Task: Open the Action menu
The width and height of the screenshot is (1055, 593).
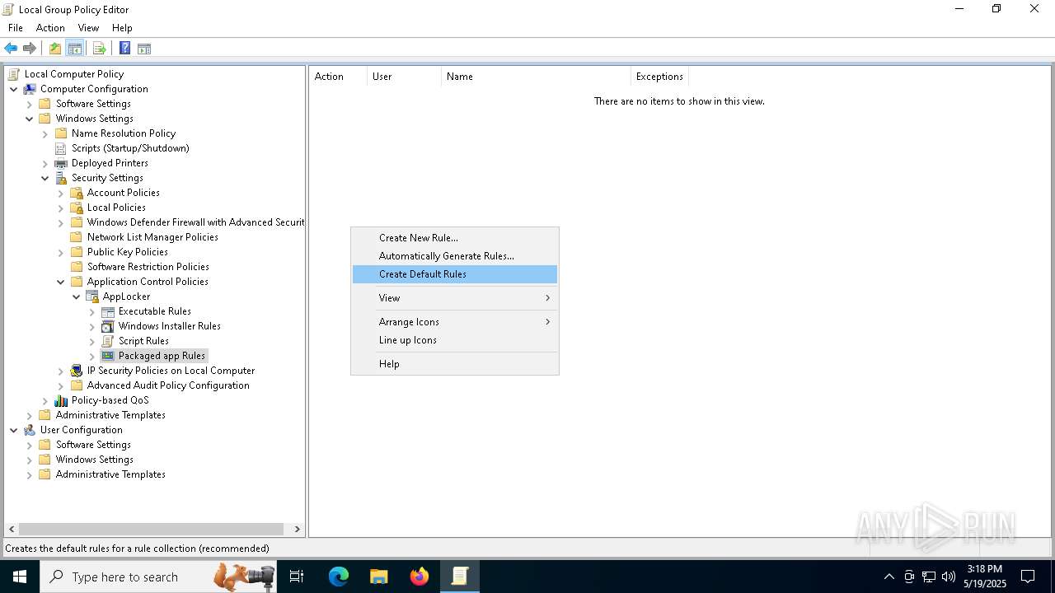Action: (50, 28)
